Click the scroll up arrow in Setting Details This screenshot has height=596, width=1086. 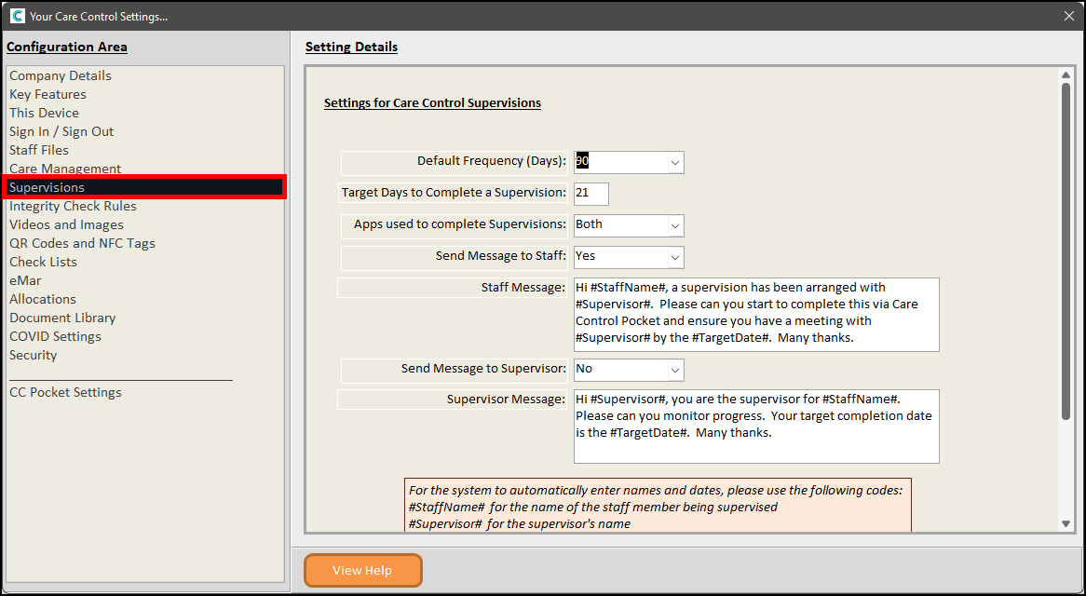(1066, 74)
